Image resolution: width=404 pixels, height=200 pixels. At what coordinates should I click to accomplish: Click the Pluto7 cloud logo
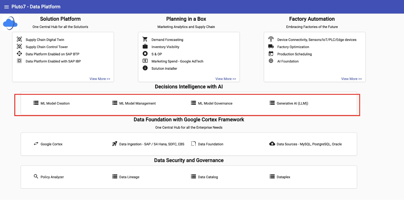(x=10, y=23)
